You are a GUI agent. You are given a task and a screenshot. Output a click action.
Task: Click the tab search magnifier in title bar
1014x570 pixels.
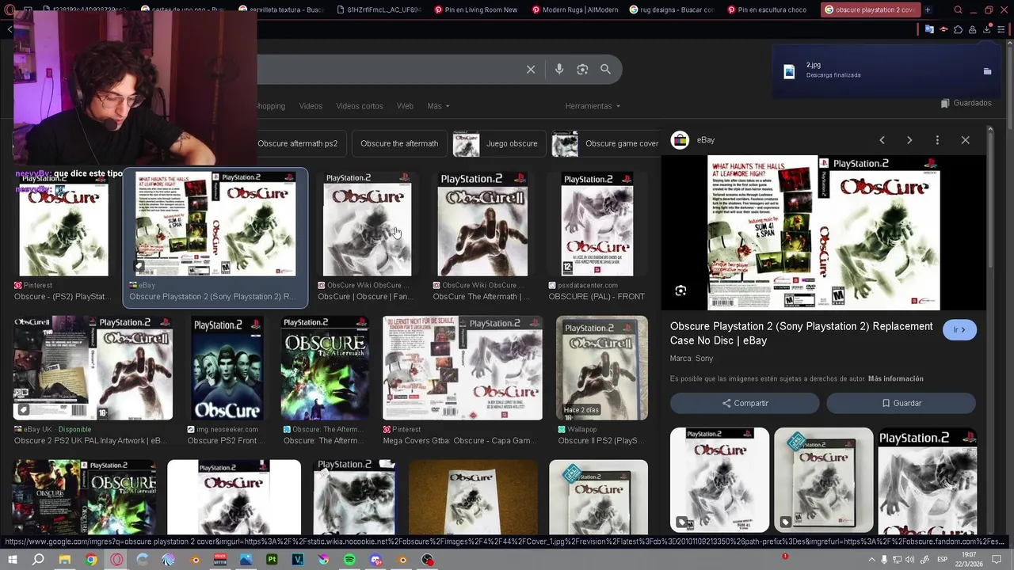pyautogui.click(x=958, y=9)
